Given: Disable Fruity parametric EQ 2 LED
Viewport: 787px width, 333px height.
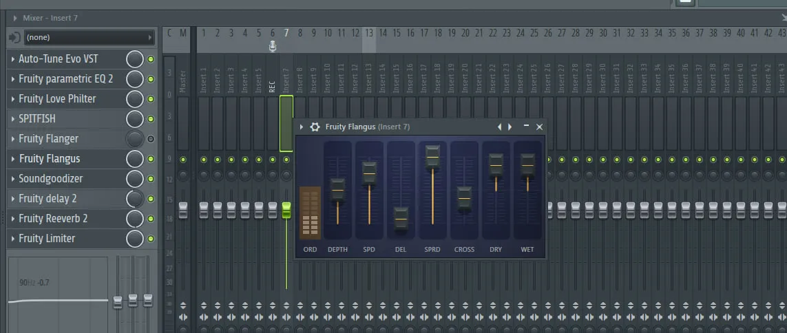Looking at the screenshot, I should pos(151,79).
